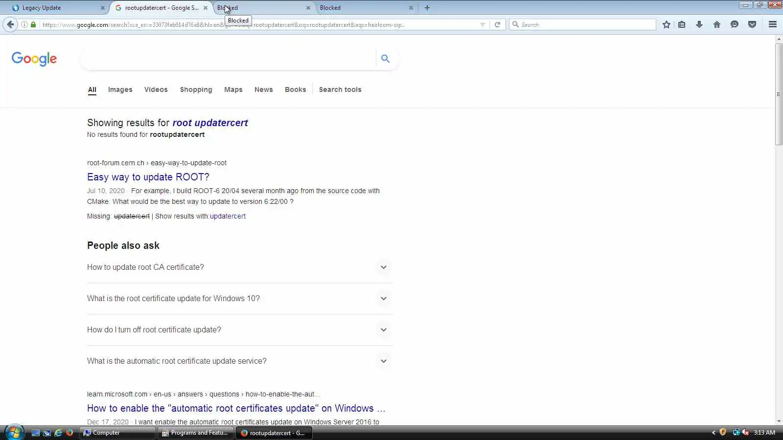Show your bookmarks list
The width and height of the screenshot is (783, 440).
[x=682, y=24]
